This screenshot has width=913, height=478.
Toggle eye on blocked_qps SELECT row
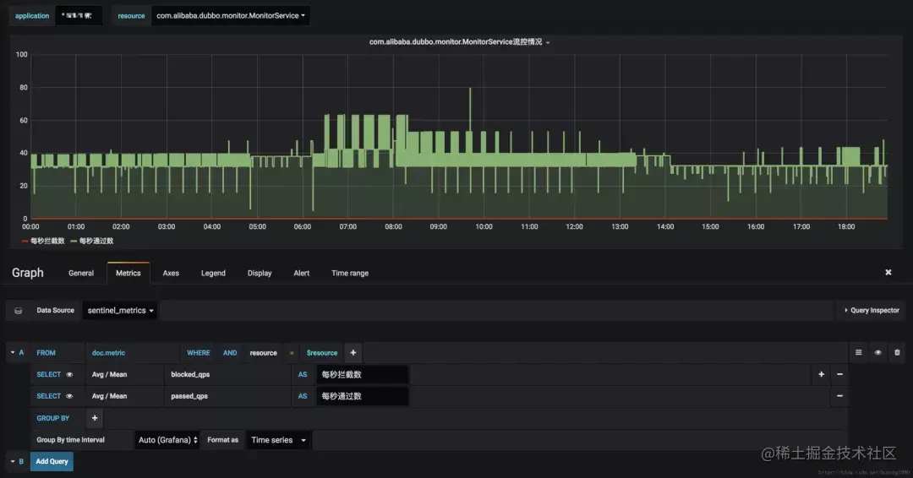tap(69, 374)
